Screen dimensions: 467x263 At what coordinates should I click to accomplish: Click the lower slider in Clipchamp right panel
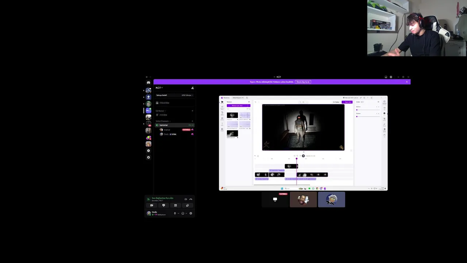coord(368,117)
